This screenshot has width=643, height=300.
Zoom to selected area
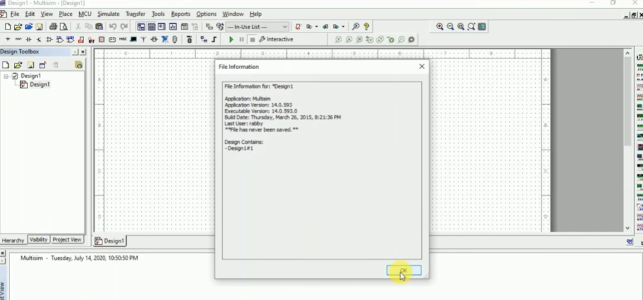coord(461,26)
